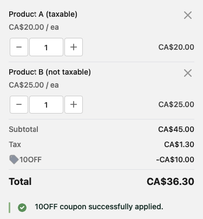Viewport: 203px width, 219px height.
Task: Decrease quantity of Product A with minus button
Action: (x=19, y=47)
